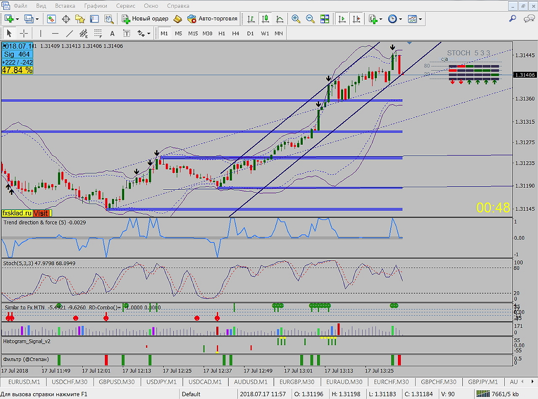The width and height of the screenshot is (538, 399).
Task: Select the Fibonacci retracement tool
Action: coord(98,33)
